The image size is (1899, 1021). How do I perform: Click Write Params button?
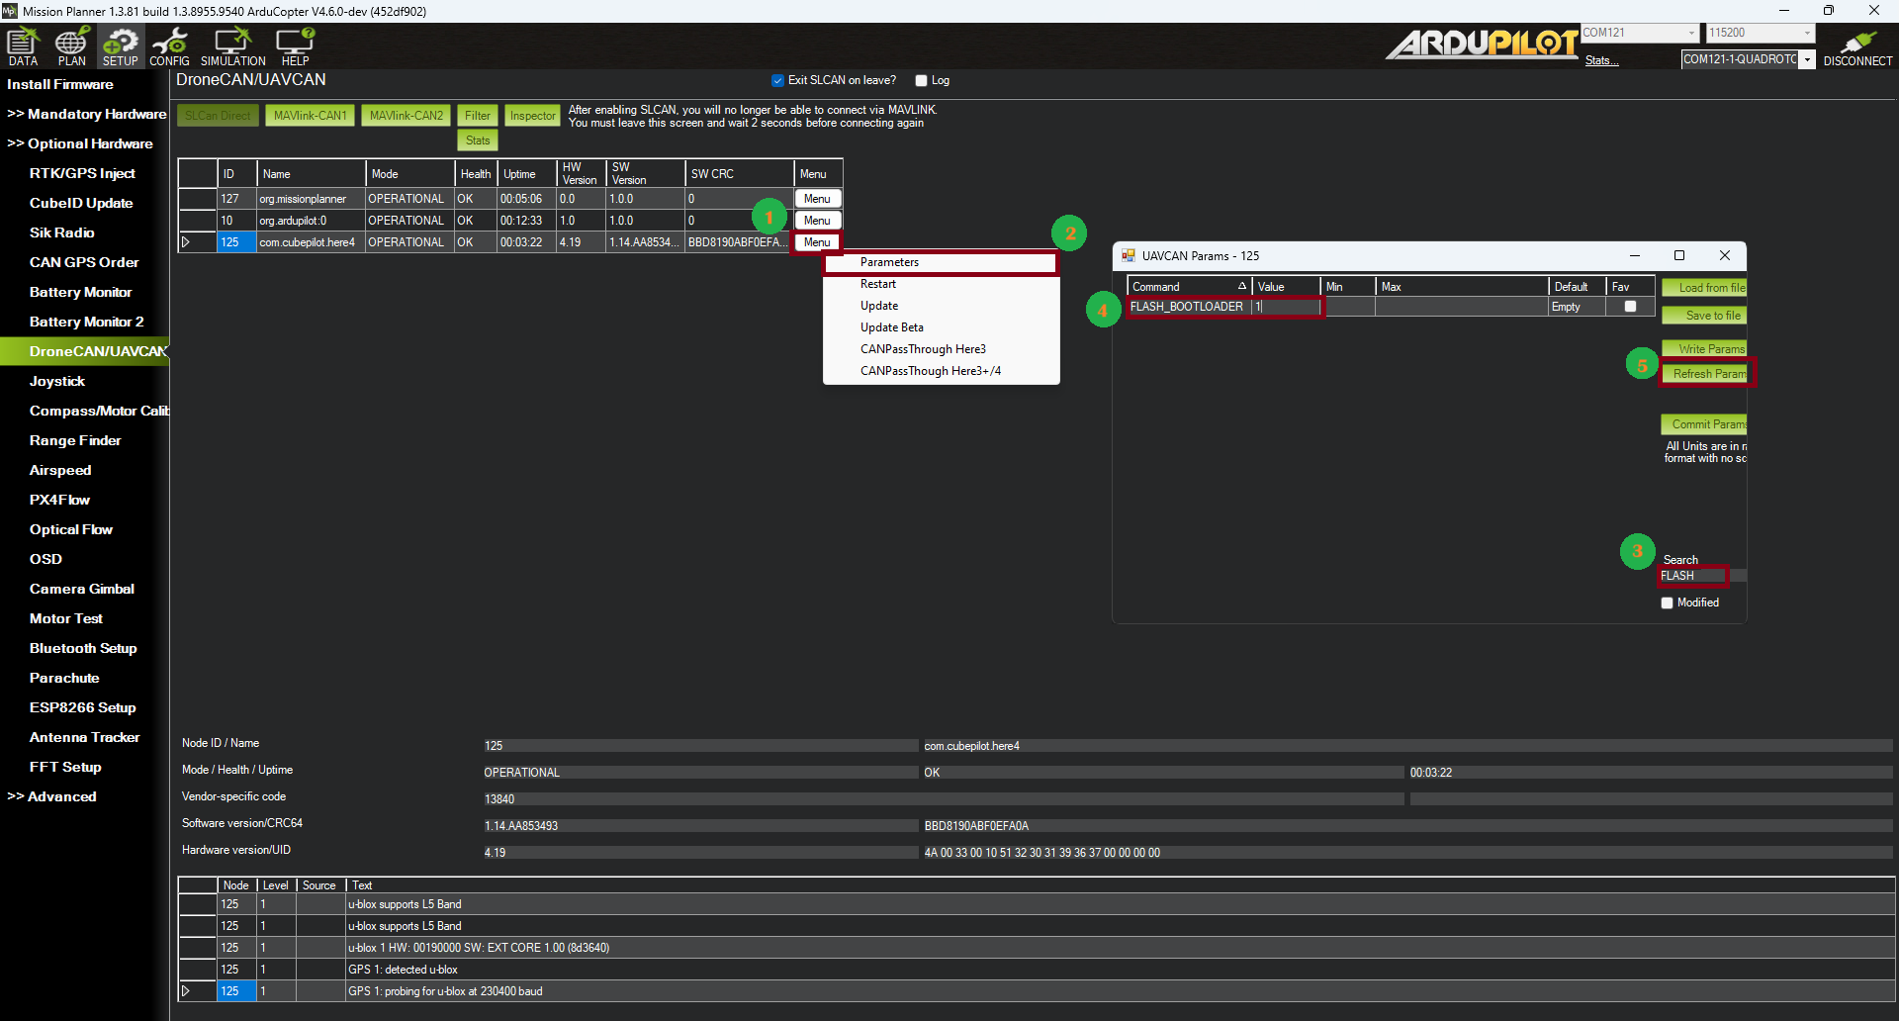point(1704,349)
